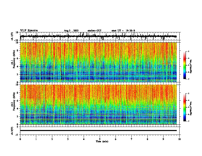Click the ch.1 spectrogram color bar
Screen dimensions: 202x156
point(185,65)
